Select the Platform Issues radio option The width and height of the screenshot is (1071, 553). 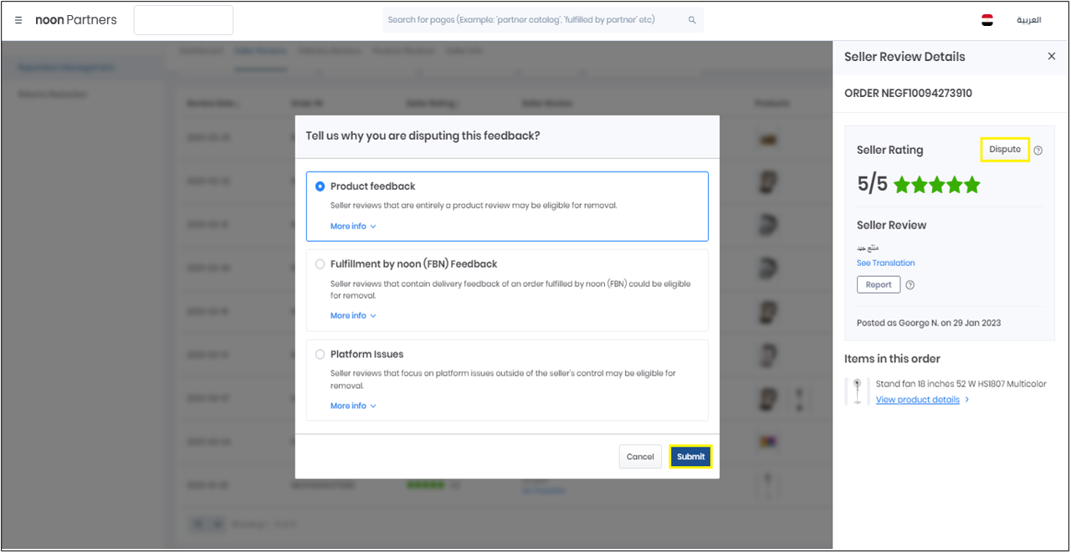[x=320, y=355]
